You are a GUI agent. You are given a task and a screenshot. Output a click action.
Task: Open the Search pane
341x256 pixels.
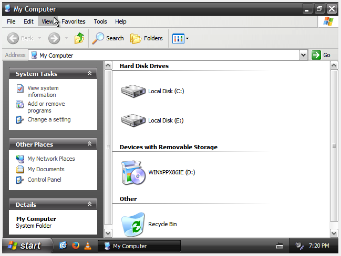click(108, 38)
